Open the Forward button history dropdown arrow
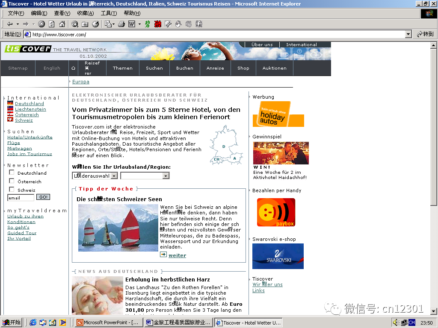Viewport: 438px width, 328px height. point(33,24)
